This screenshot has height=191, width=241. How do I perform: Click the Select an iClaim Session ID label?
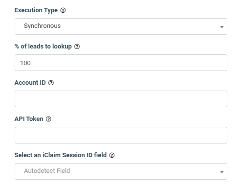pyautogui.click(x=61, y=155)
